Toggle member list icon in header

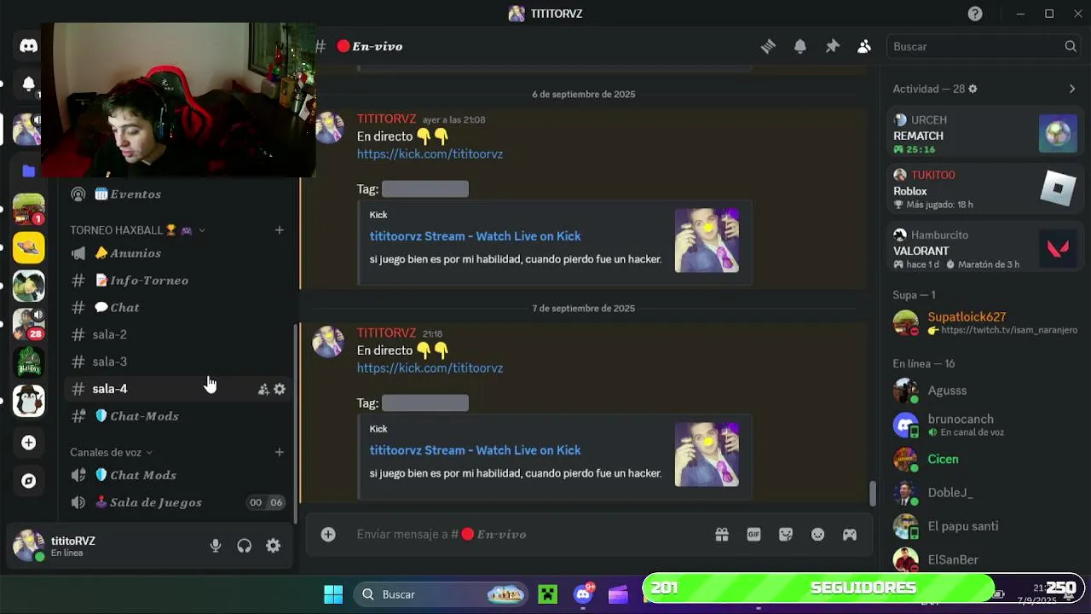click(864, 47)
